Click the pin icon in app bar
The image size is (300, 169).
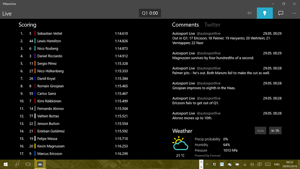[249, 13]
